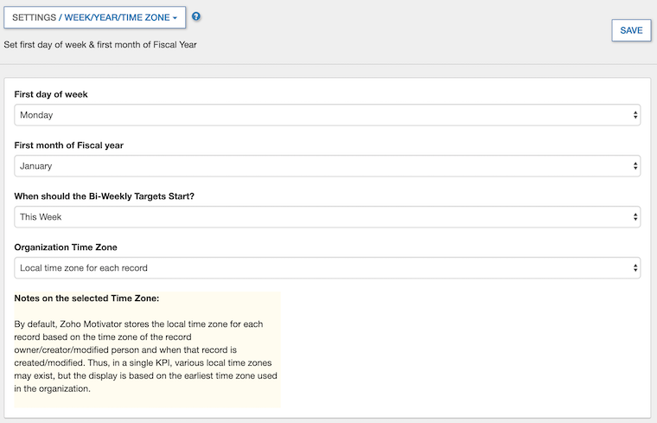Click the yellow time zone notes paragraph
Viewport: 657px width, 423px height.
pos(145,356)
